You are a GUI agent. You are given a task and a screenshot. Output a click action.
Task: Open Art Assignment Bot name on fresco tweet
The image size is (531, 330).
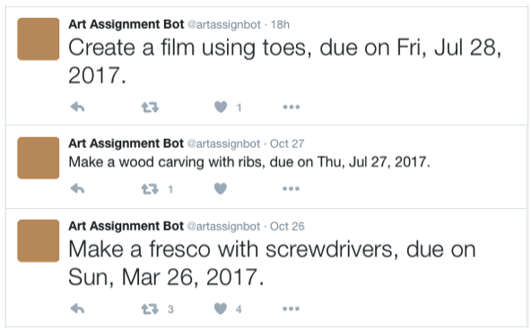(126, 226)
